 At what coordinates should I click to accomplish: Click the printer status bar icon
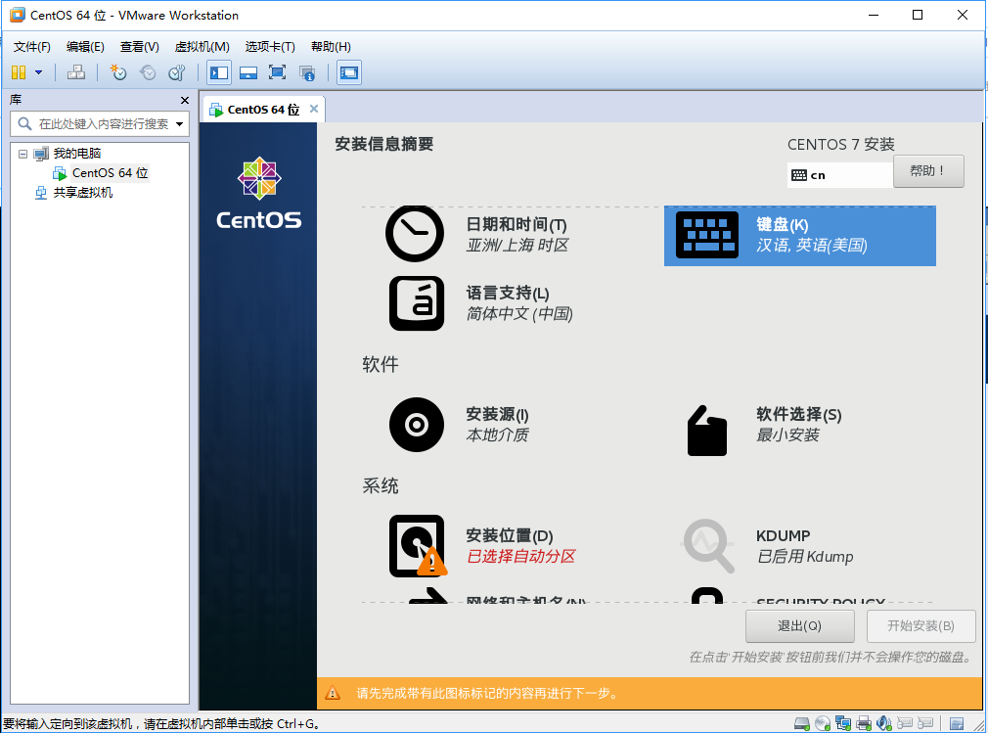(864, 723)
